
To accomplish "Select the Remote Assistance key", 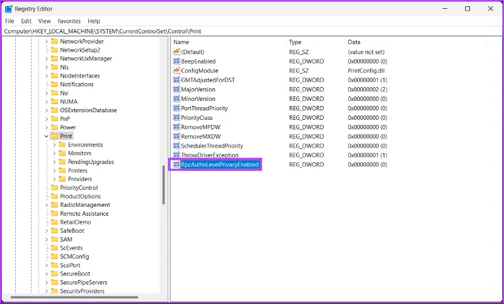I will (84, 214).
